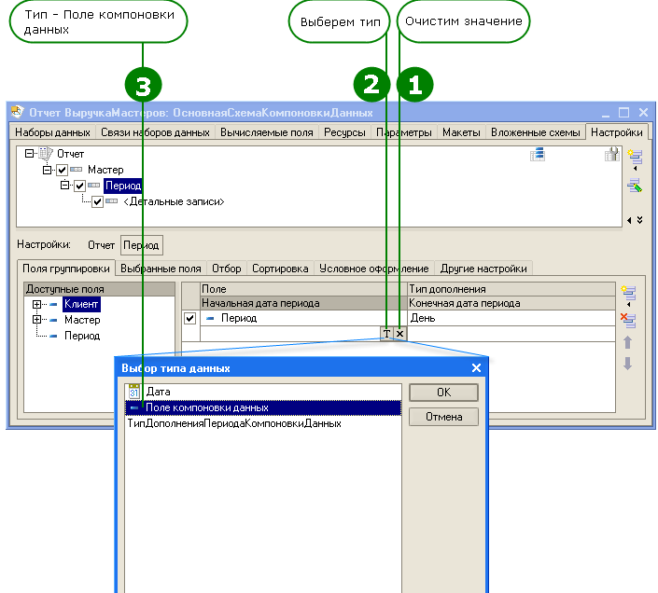Viewport: 658px width, 593px height.
Task: Switch to the Выбранные поля tab
Action: 161,269
